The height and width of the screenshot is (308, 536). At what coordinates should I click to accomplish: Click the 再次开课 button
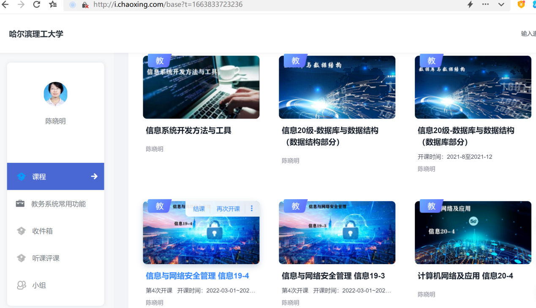point(228,209)
